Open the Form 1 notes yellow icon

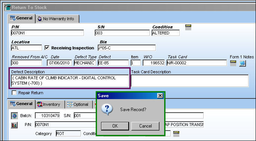(x=233, y=63)
